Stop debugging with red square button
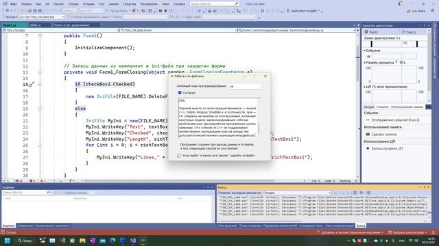The width and height of the screenshot is (439, 246). 165,11
